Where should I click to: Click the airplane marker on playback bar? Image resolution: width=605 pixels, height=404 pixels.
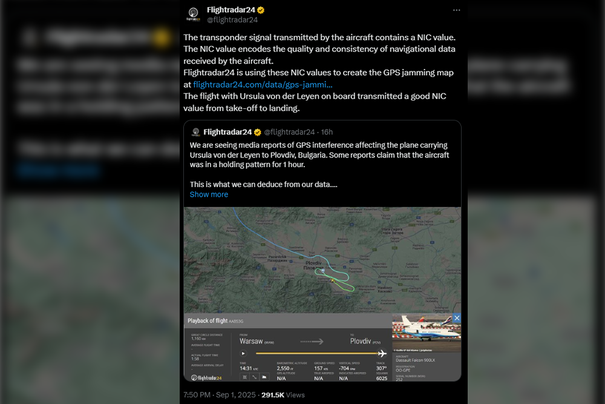coord(382,353)
